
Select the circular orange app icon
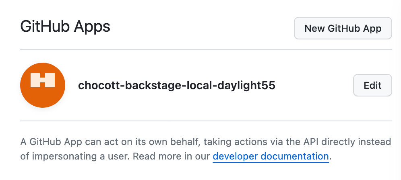pos(43,85)
